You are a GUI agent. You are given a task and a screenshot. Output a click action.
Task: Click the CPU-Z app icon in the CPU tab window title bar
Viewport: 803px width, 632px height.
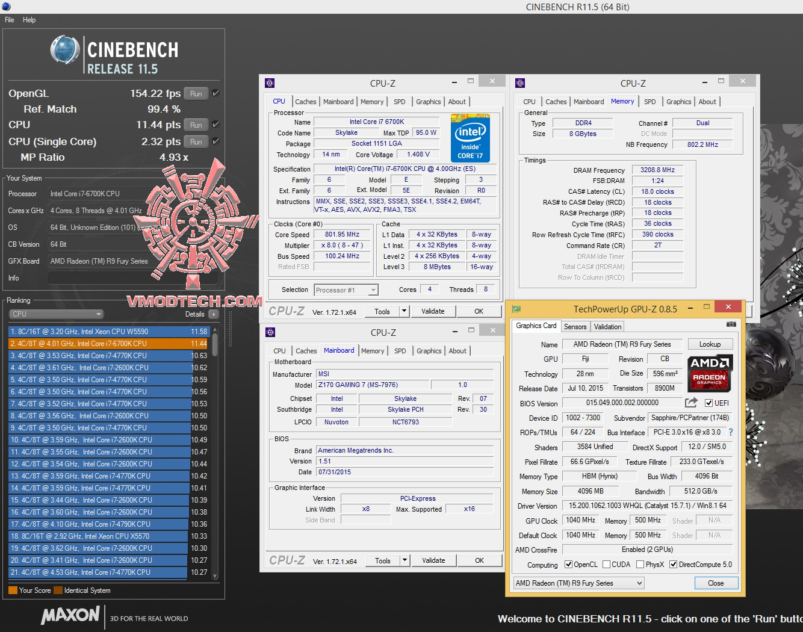[270, 83]
